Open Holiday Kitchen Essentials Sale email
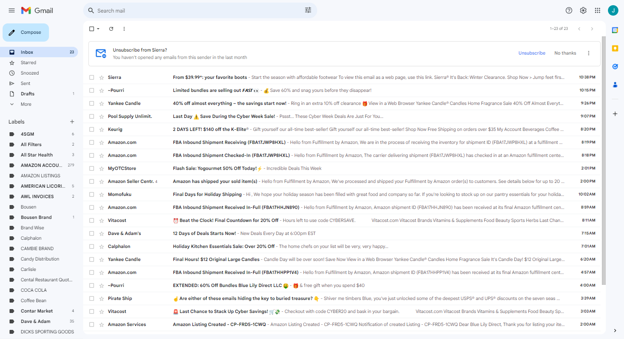624x339 pixels. click(342, 246)
